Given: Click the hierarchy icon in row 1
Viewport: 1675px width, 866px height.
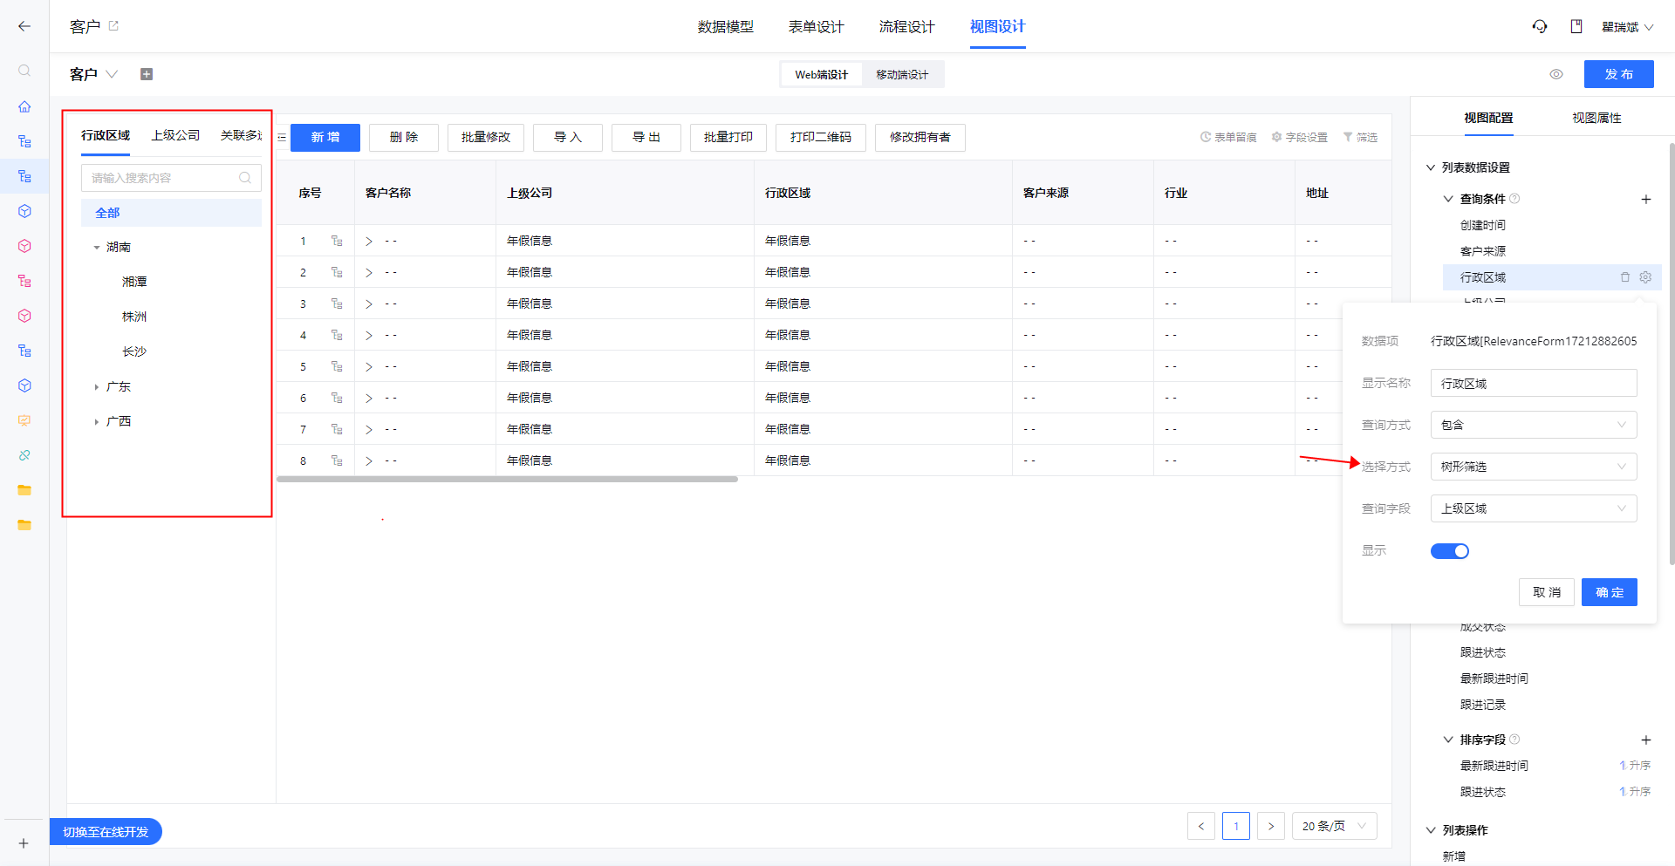Looking at the screenshot, I should 337,241.
